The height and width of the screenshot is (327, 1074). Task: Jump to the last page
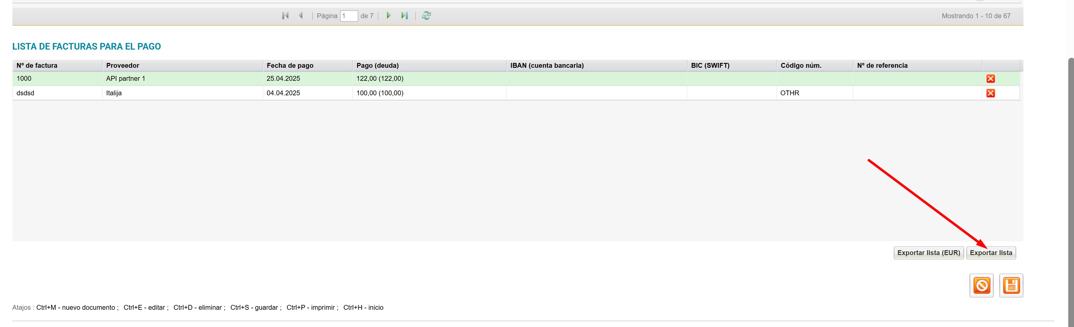coord(404,16)
